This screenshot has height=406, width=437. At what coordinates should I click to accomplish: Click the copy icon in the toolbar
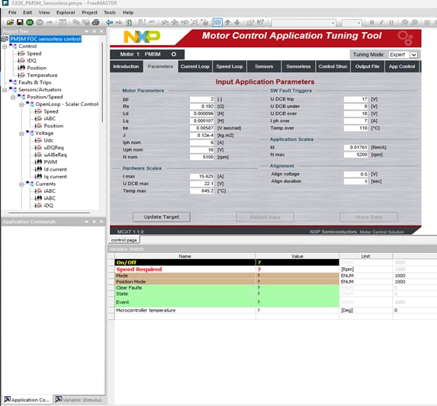tap(76, 22)
